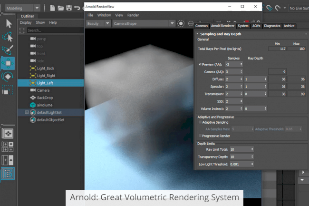Click the Open Scene folder icon
The width and height of the screenshot is (309, 206).
tap(61, 8)
